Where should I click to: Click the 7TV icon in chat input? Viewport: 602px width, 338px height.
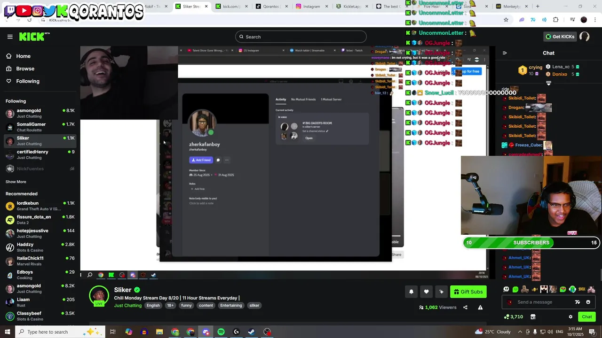tap(578, 302)
